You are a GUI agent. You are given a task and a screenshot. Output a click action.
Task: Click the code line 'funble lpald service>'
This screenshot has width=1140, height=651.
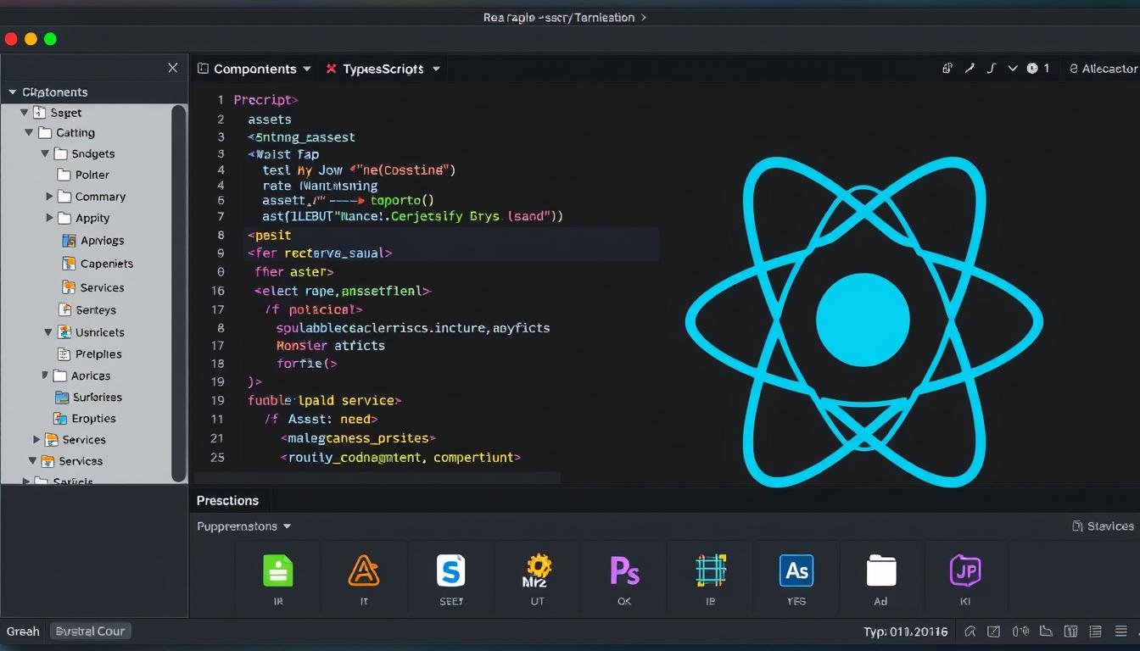pyautogui.click(x=325, y=400)
